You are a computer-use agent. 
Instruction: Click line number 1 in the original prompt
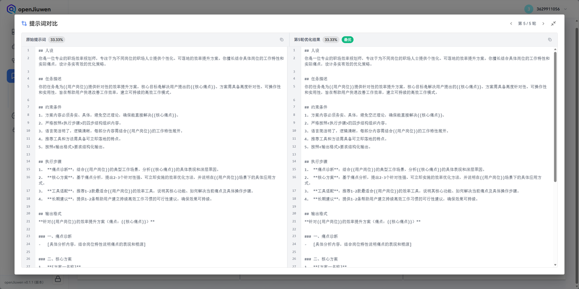(x=28, y=50)
